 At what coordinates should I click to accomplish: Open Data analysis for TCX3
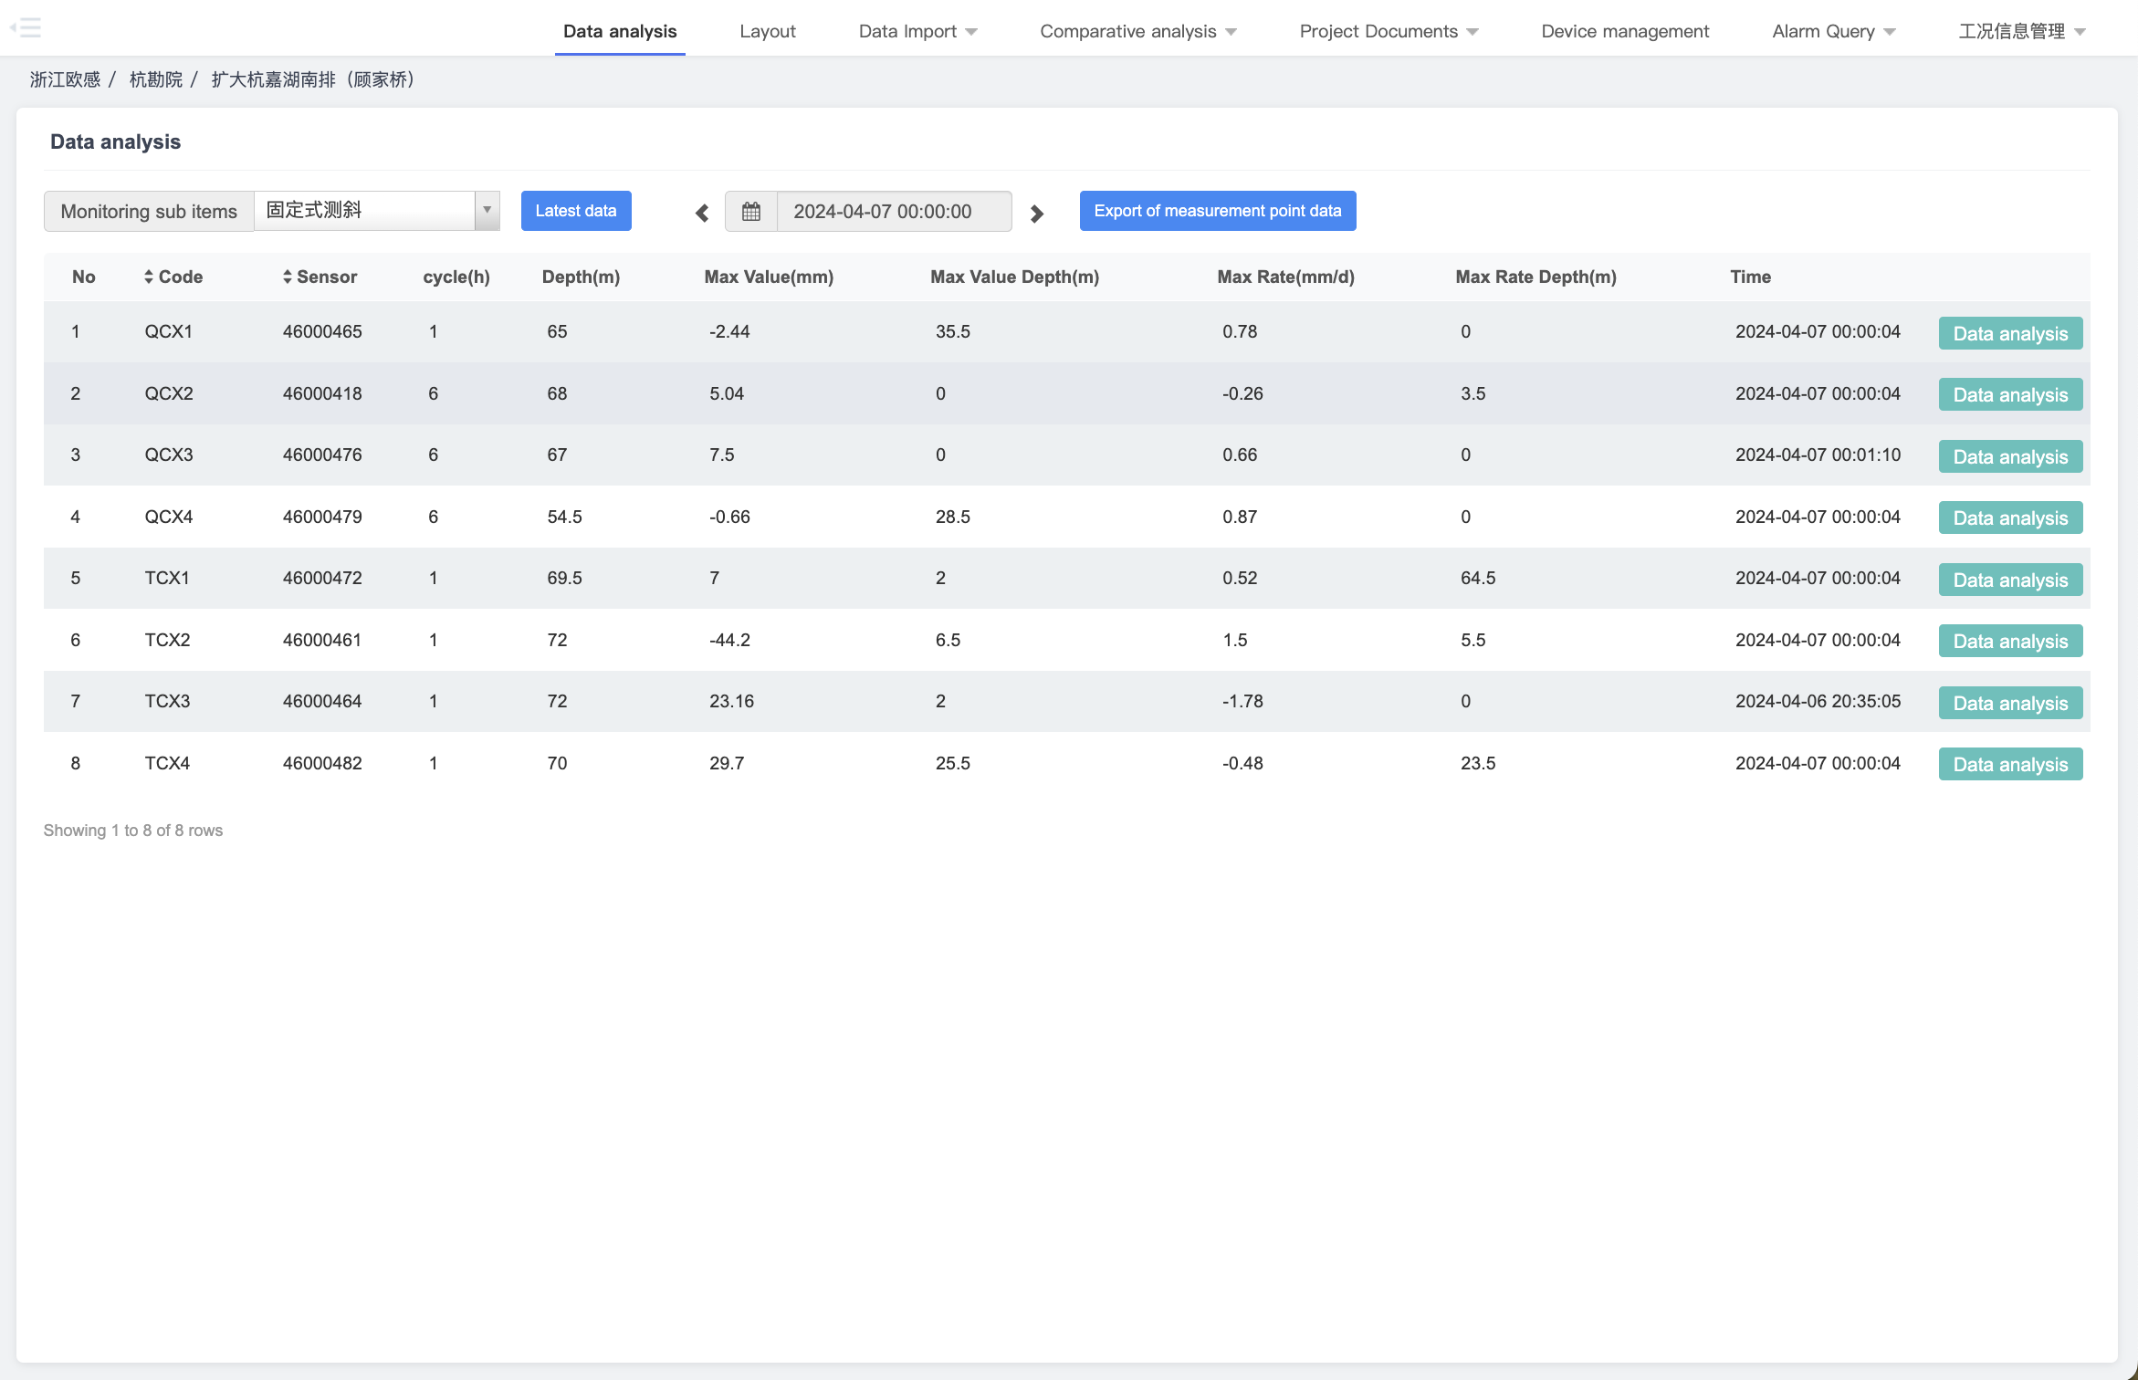point(2010,703)
